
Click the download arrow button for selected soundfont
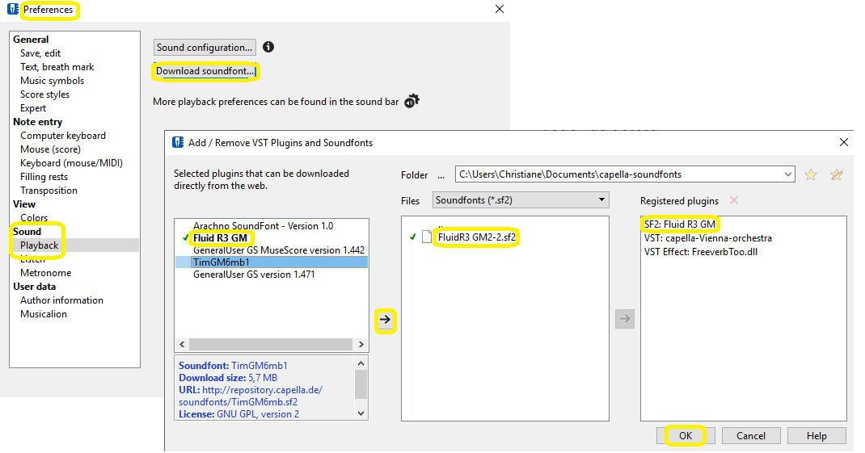pyautogui.click(x=385, y=320)
